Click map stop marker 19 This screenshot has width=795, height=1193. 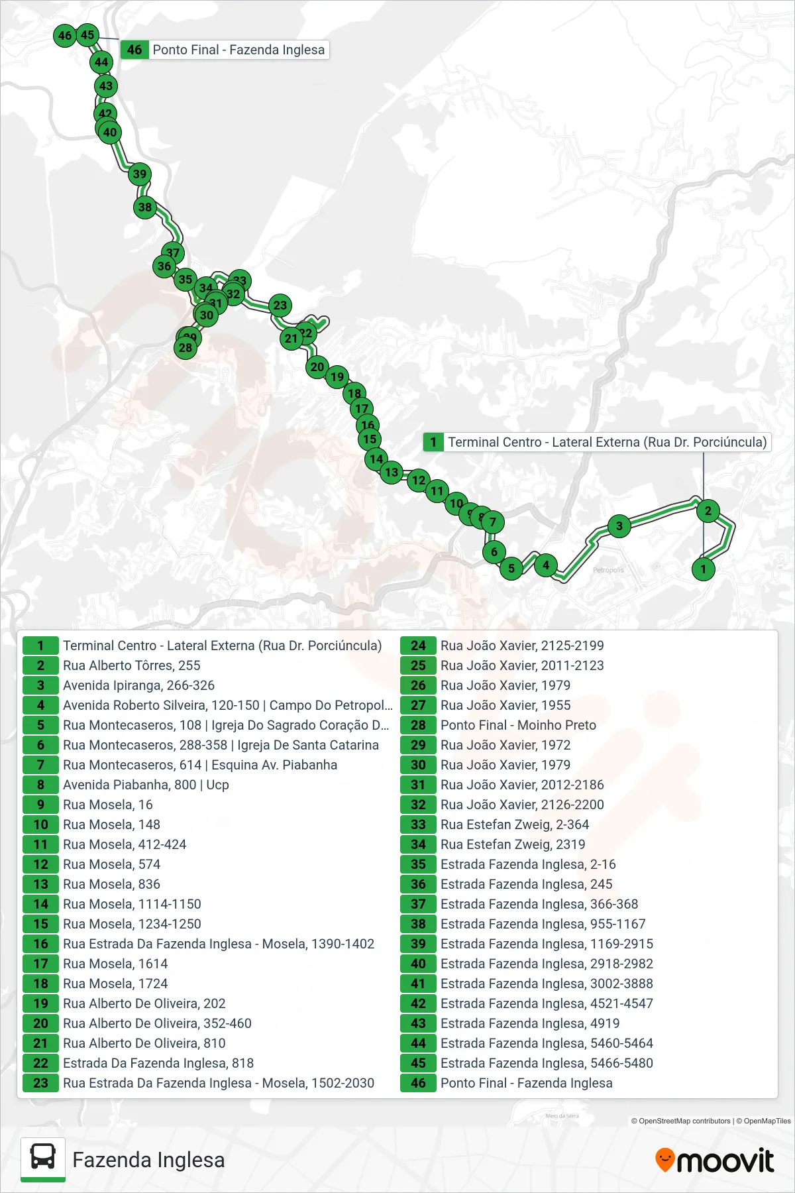pos(337,377)
